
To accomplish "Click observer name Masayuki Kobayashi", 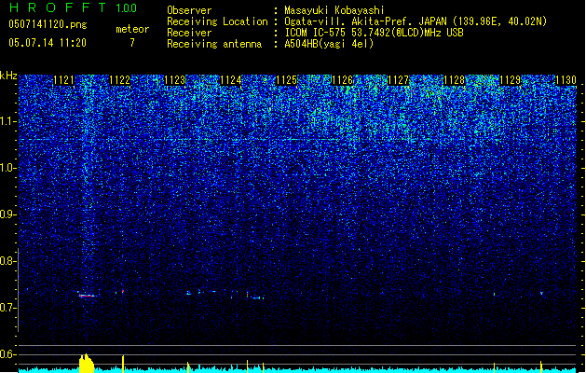I will [x=334, y=10].
